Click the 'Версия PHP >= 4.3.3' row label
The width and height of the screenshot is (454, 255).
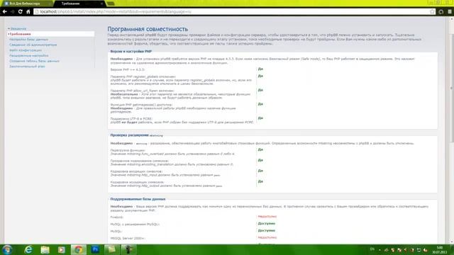point(128,69)
